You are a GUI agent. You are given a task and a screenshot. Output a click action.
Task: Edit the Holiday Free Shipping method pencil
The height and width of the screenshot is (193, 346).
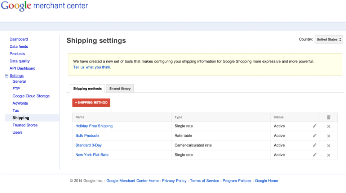point(315,126)
